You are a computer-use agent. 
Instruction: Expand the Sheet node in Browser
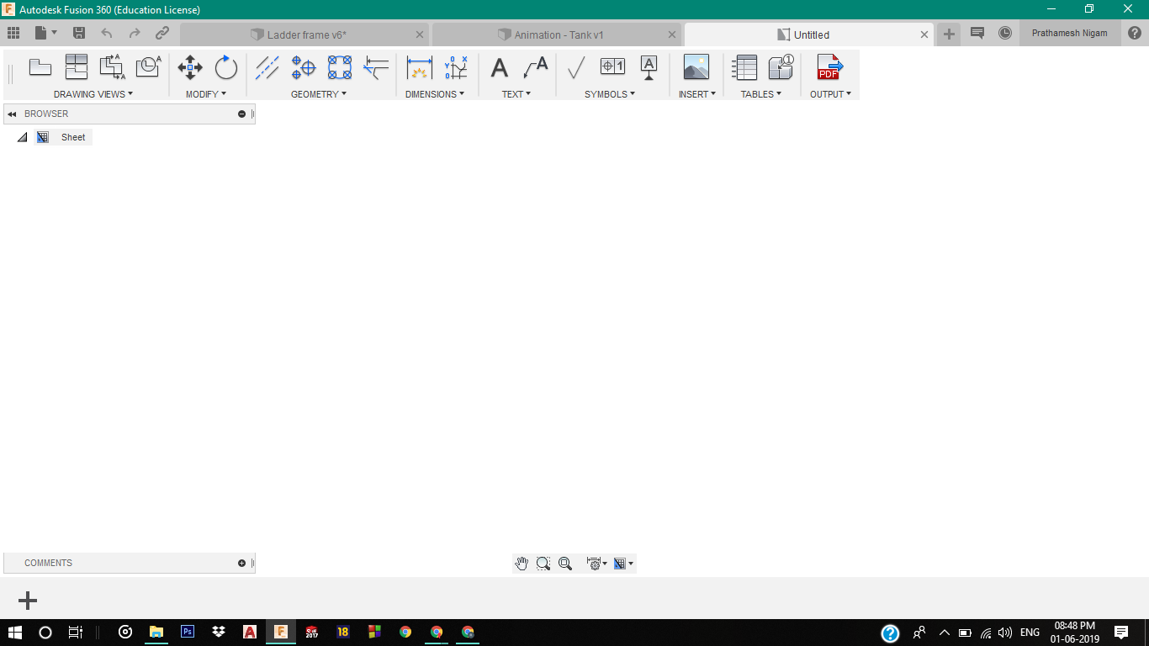[23, 136]
